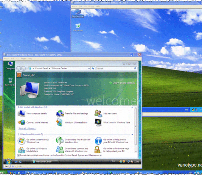Select the Add new users icon
This screenshot has width=202, height=175.
click(98, 114)
